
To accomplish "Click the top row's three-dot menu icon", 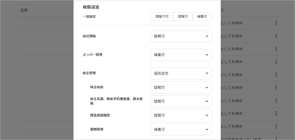I will [x=276, y=23].
